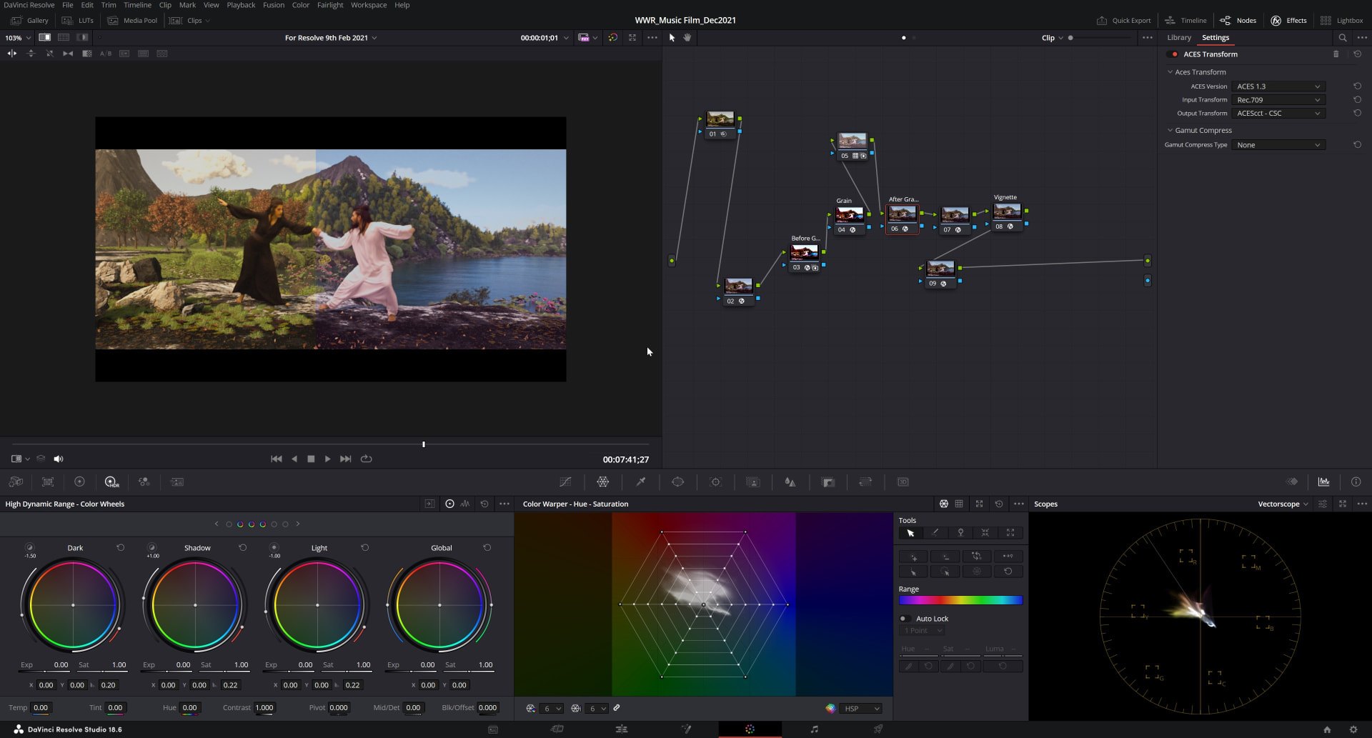This screenshot has width=1372, height=738.
Task: Open the Keyframes palette icon
Action: tap(1292, 482)
